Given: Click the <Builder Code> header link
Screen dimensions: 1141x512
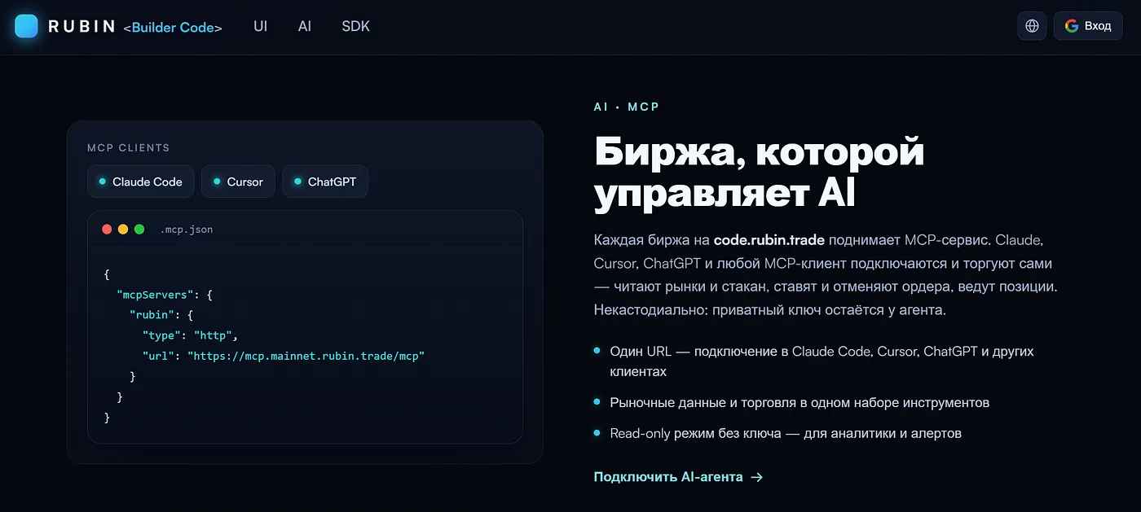Looking at the screenshot, I should (x=173, y=27).
